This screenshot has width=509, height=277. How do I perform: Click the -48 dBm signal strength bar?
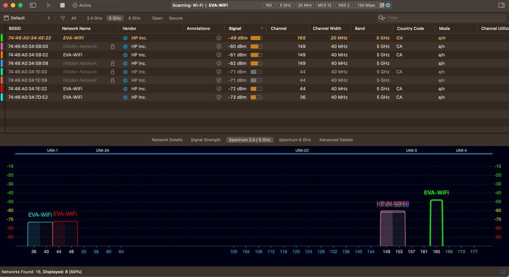(256, 38)
